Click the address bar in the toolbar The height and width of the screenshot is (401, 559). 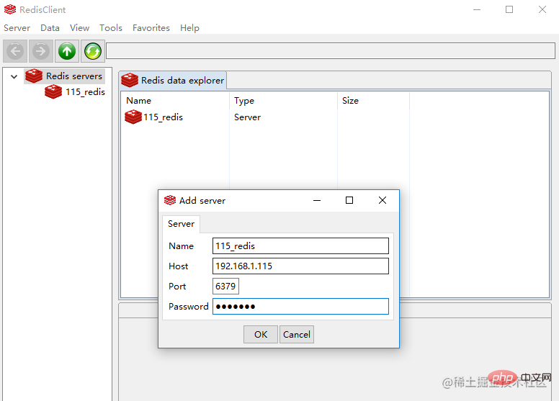(x=331, y=50)
